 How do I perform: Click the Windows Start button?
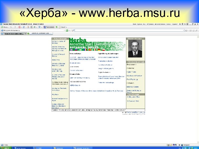point(6,148)
